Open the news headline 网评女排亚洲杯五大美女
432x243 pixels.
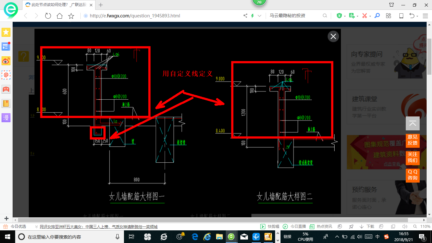[98, 227]
